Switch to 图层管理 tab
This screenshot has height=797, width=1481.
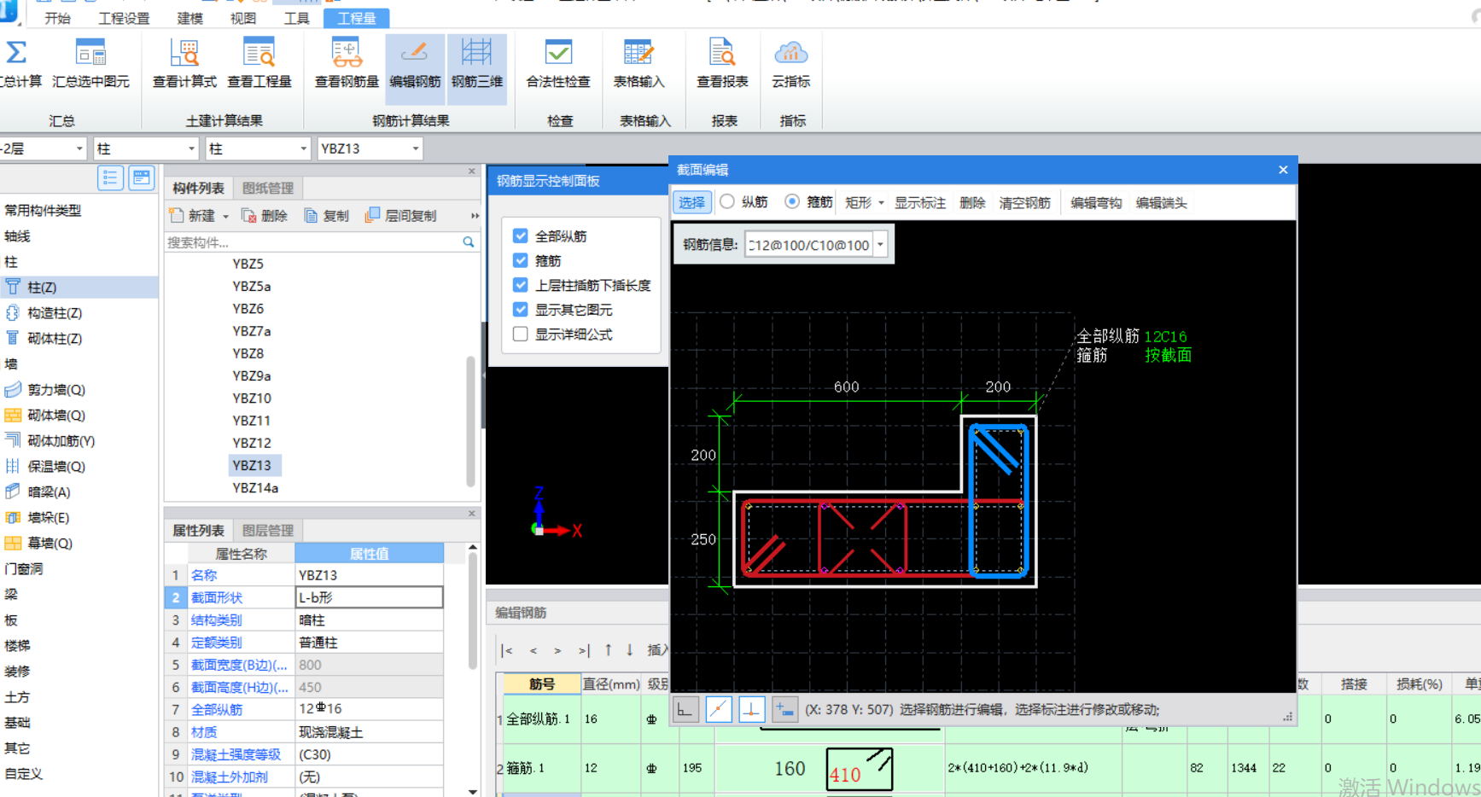pyautogui.click(x=268, y=530)
